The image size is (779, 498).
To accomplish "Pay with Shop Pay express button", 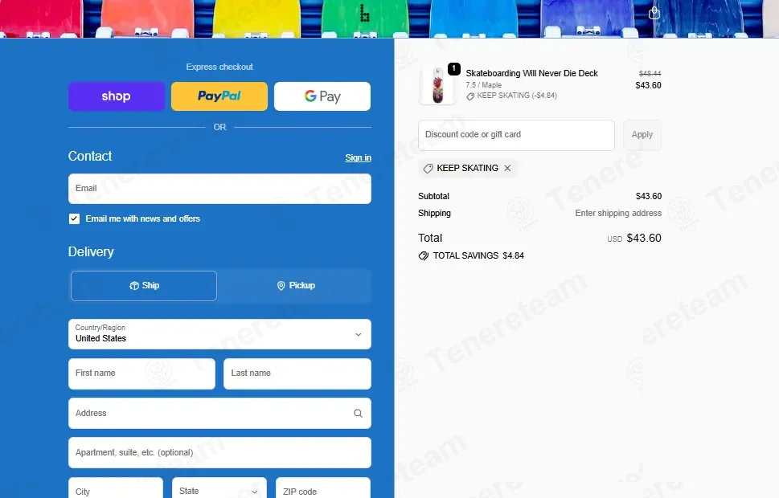I will (x=117, y=96).
